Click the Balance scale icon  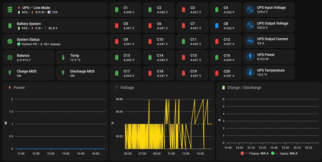coord(10,57)
